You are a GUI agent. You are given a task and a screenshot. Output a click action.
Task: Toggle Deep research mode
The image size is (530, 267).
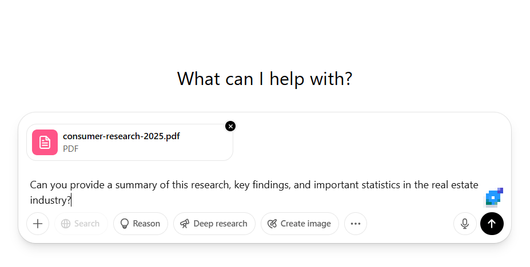214,224
